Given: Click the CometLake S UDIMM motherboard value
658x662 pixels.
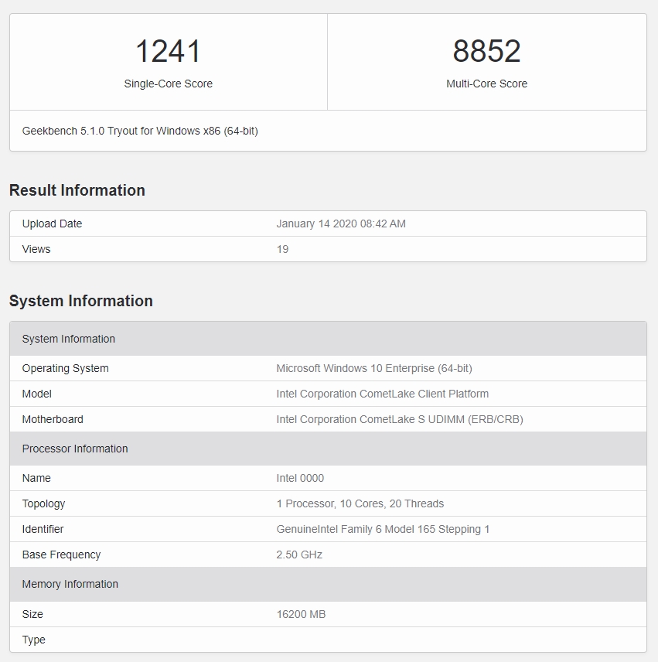Looking at the screenshot, I should [x=400, y=419].
